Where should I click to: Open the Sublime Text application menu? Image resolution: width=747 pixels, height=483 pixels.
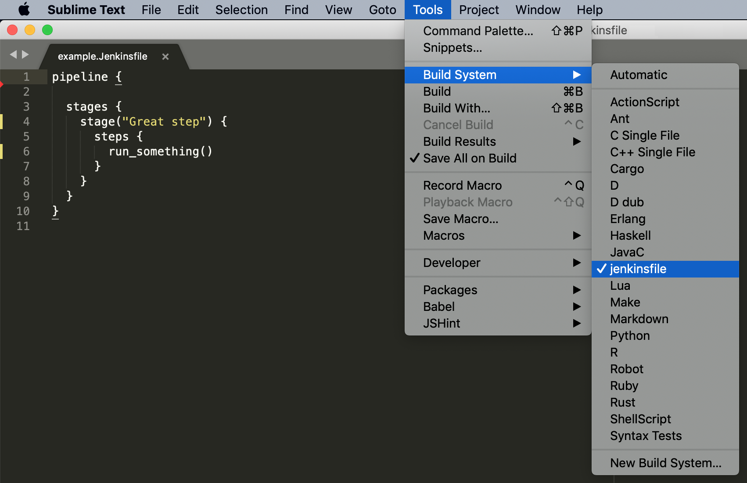(x=86, y=10)
